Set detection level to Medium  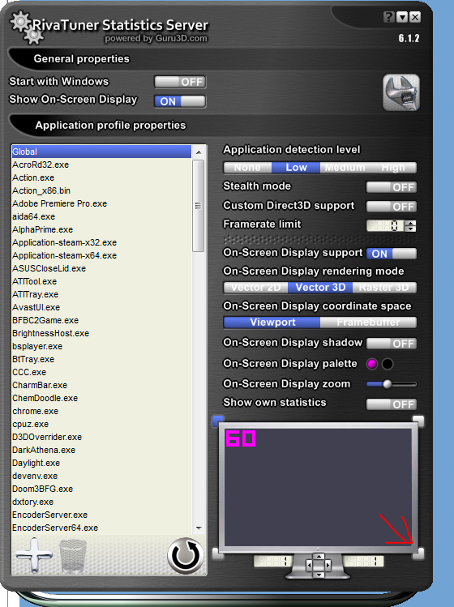[x=345, y=168]
